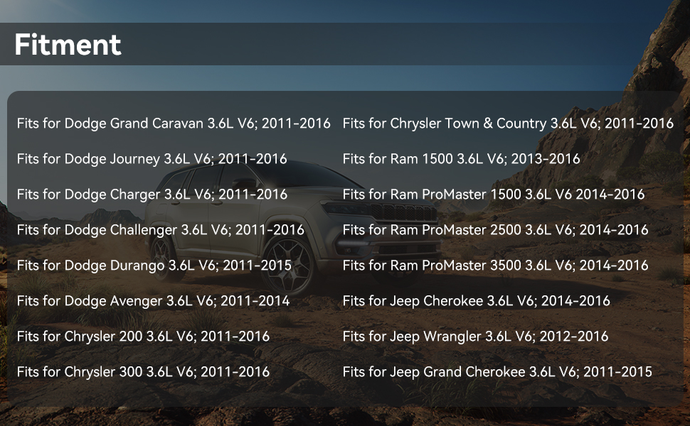Image resolution: width=690 pixels, height=426 pixels.
Task: Select the Dodge Grand Caravan 3.6L fitment line
Action: coord(174,124)
